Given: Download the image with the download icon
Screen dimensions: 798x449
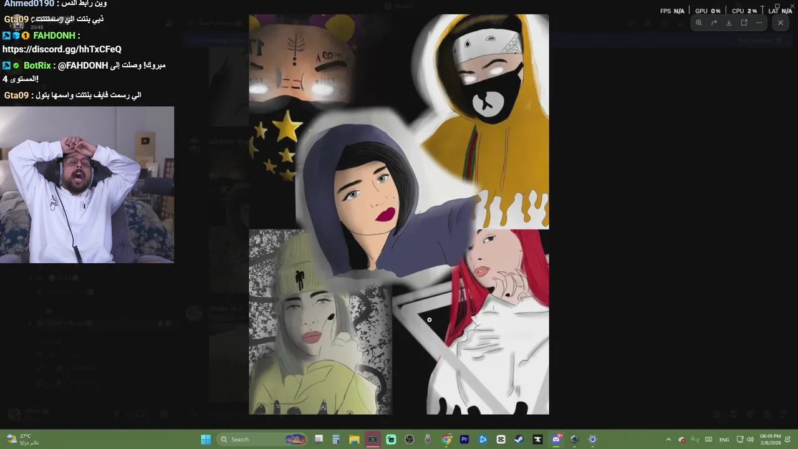Looking at the screenshot, I should (x=729, y=22).
